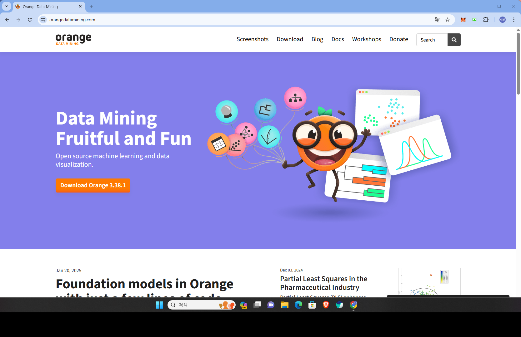Launch Microsoft Edge from taskbar
521x337 pixels.
pos(298,305)
